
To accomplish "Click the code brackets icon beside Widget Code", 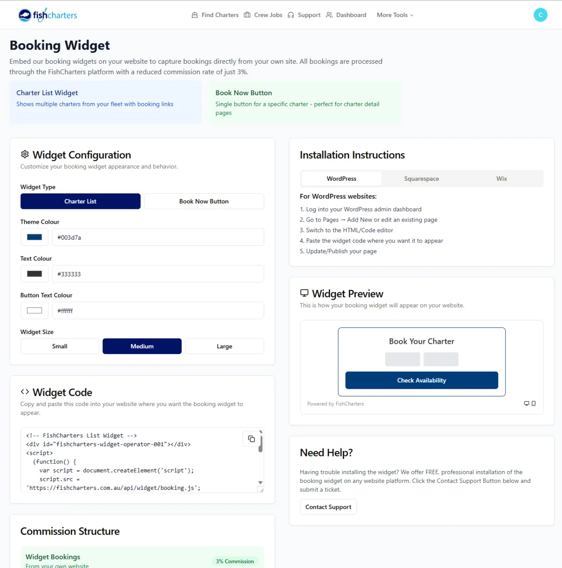I will (x=25, y=392).
